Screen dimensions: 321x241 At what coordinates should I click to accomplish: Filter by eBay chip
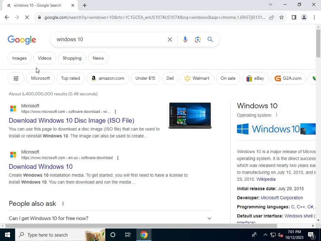pos(255,78)
